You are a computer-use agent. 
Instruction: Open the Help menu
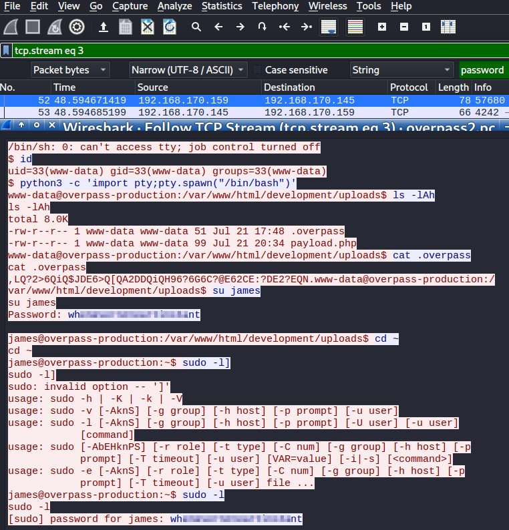401,6
